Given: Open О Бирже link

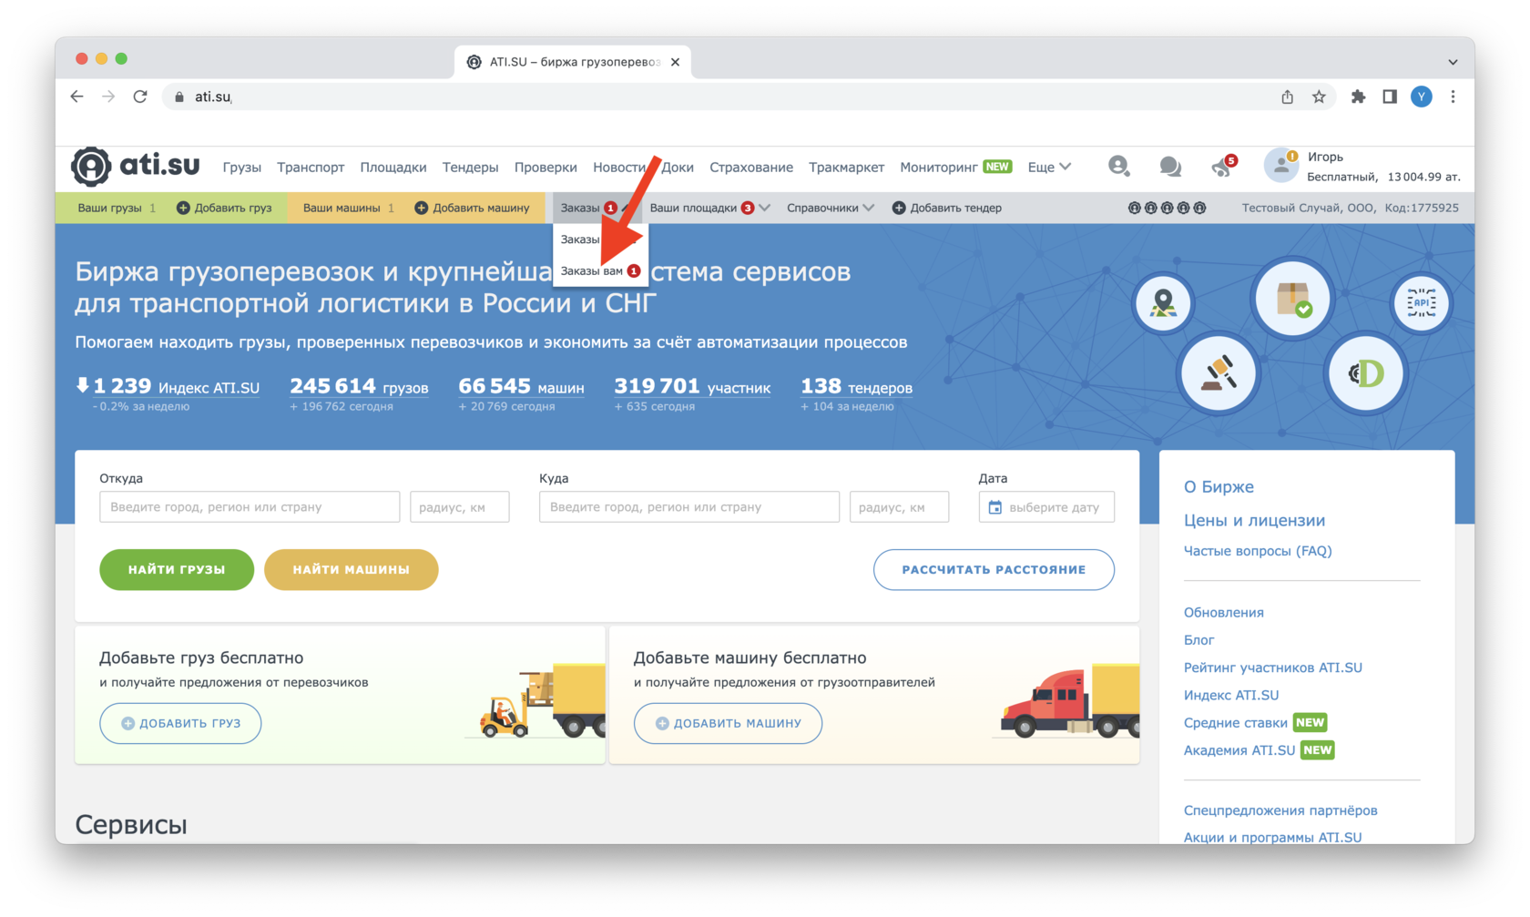Looking at the screenshot, I should 1219,487.
